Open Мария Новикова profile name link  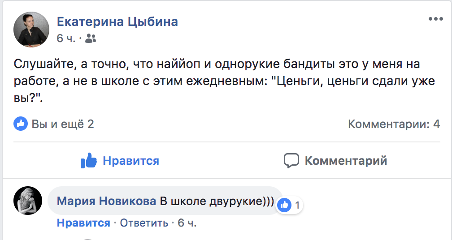[107, 201]
